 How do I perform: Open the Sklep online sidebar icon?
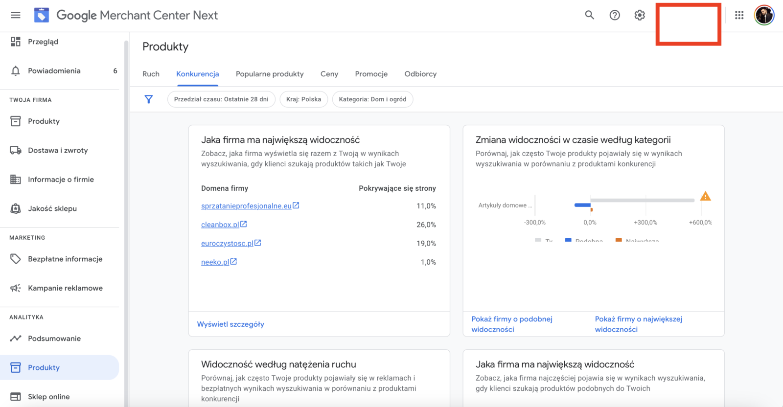(x=16, y=397)
